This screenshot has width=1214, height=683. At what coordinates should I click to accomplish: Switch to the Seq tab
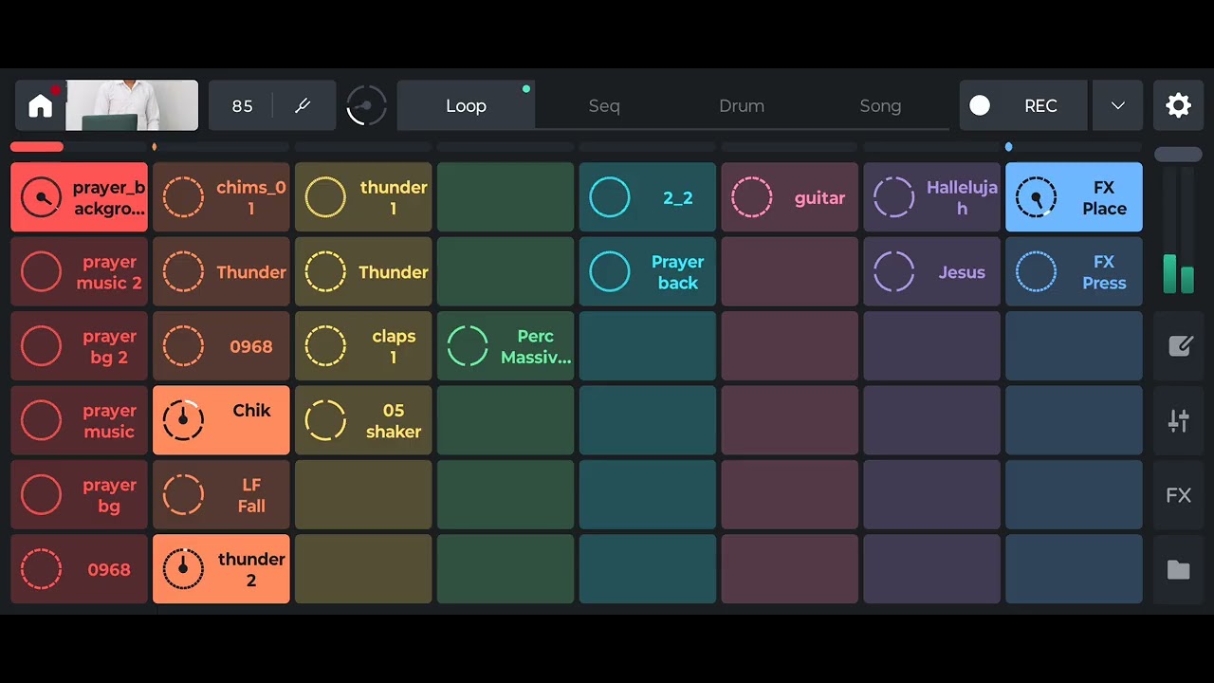(x=604, y=105)
